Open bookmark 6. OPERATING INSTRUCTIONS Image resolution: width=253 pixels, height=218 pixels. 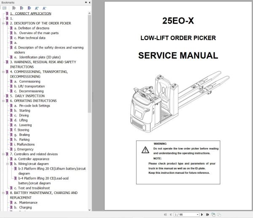coord(33,101)
